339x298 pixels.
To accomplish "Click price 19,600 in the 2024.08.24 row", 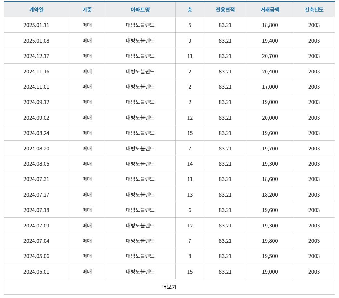I will click(270, 133).
